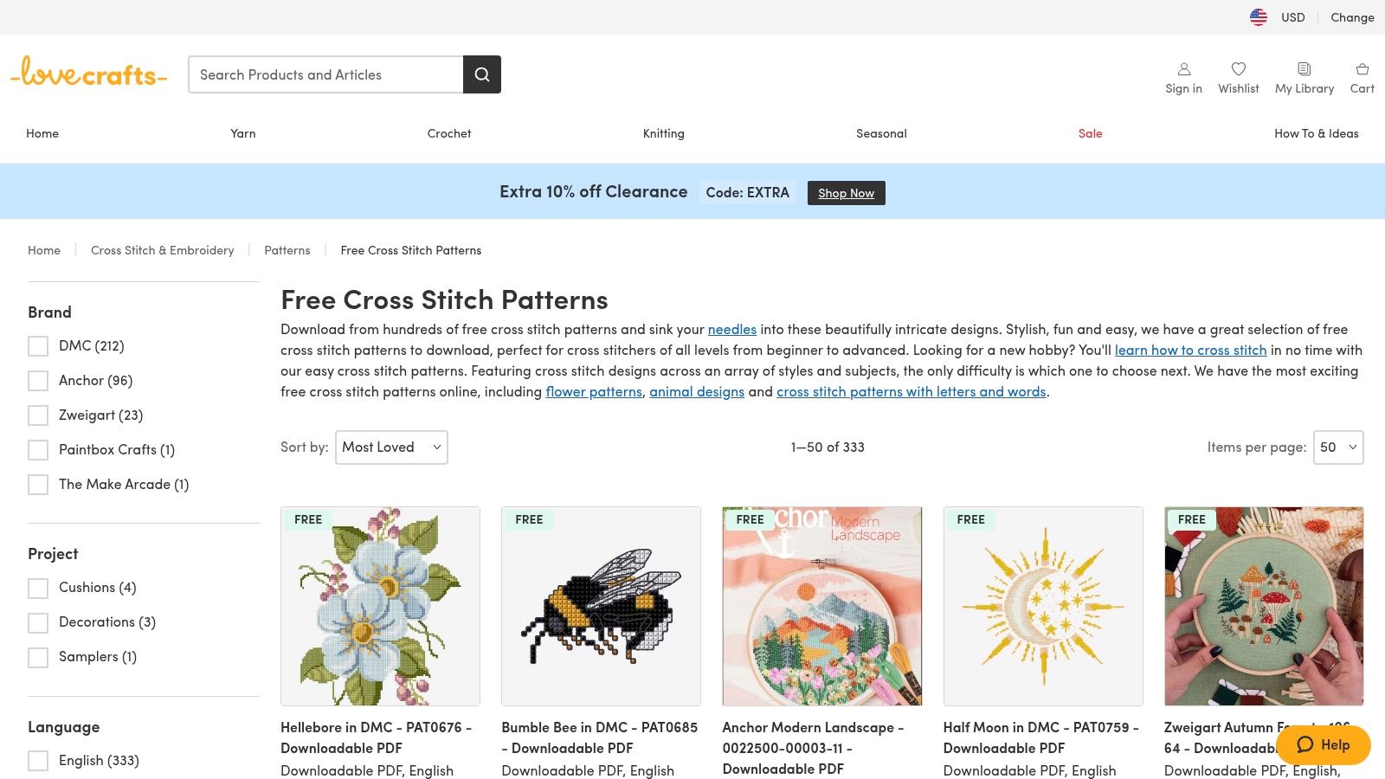This screenshot has height=779, width=1385.
Task: Open the Items per page dropdown
Action: 1338,447
